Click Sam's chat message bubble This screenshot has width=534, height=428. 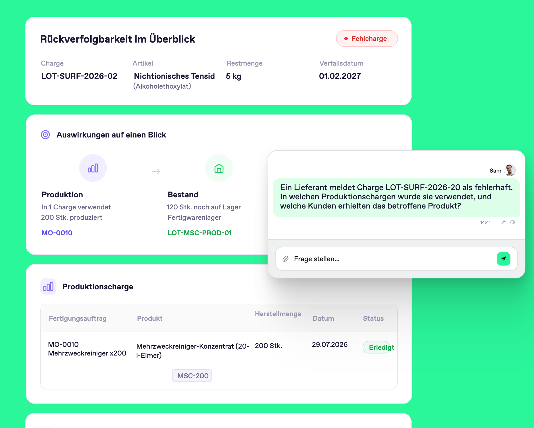pyautogui.click(x=396, y=197)
